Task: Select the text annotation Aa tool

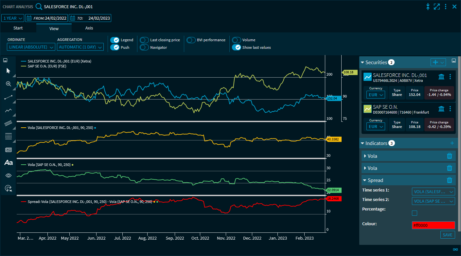Action: tap(9, 162)
